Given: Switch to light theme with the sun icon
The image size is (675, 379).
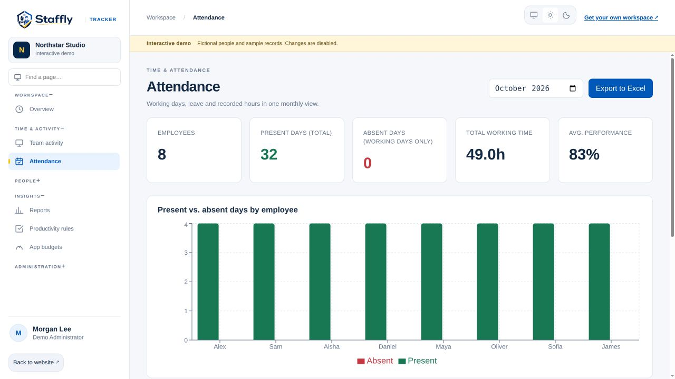Looking at the screenshot, I should [x=550, y=15].
